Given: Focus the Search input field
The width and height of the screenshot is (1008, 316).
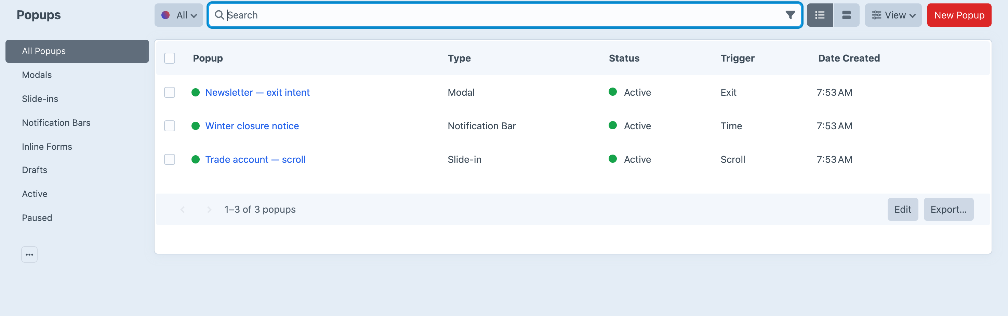Looking at the screenshot, I should point(505,15).
